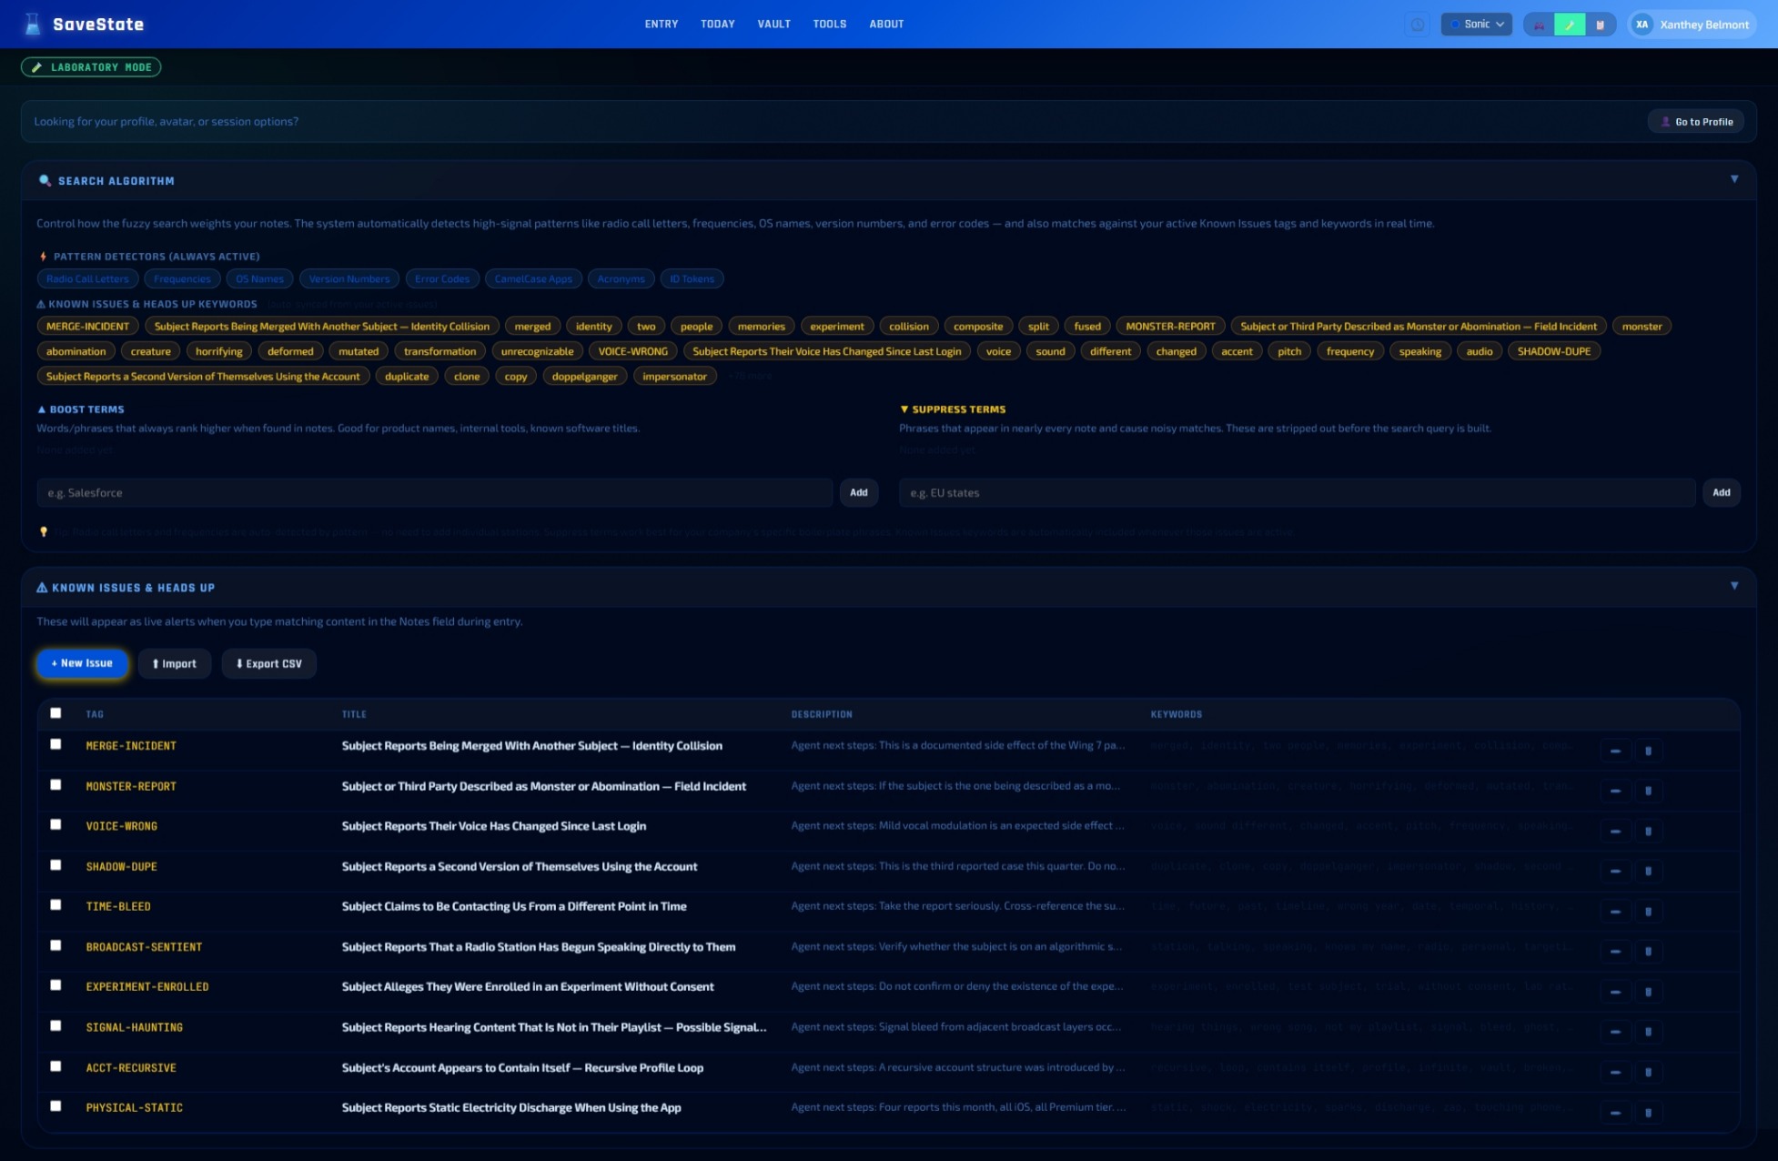Select the game controller mode icon

(1539, 25)
